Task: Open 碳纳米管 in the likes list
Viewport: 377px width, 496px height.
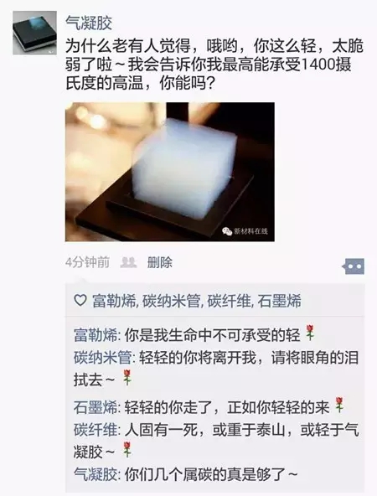Action: tap(172, 301)
